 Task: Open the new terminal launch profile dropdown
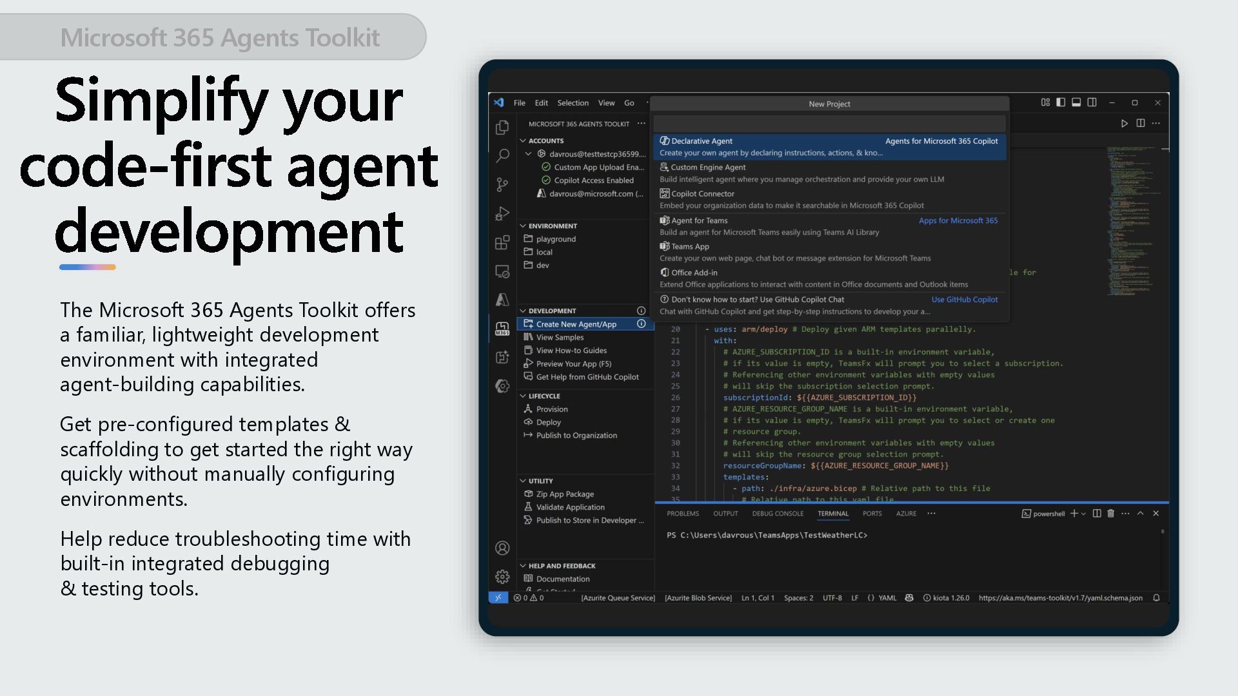[1084, 514]
